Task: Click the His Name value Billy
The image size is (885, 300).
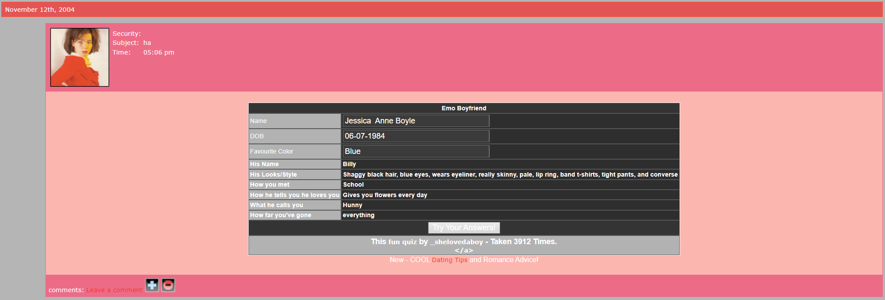Action: click(349, 164)
